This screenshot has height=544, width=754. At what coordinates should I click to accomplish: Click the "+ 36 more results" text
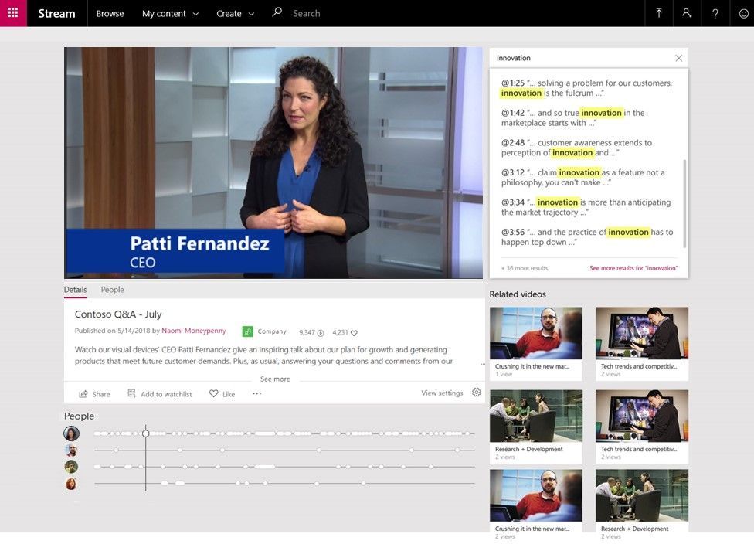tap(525, 268)
